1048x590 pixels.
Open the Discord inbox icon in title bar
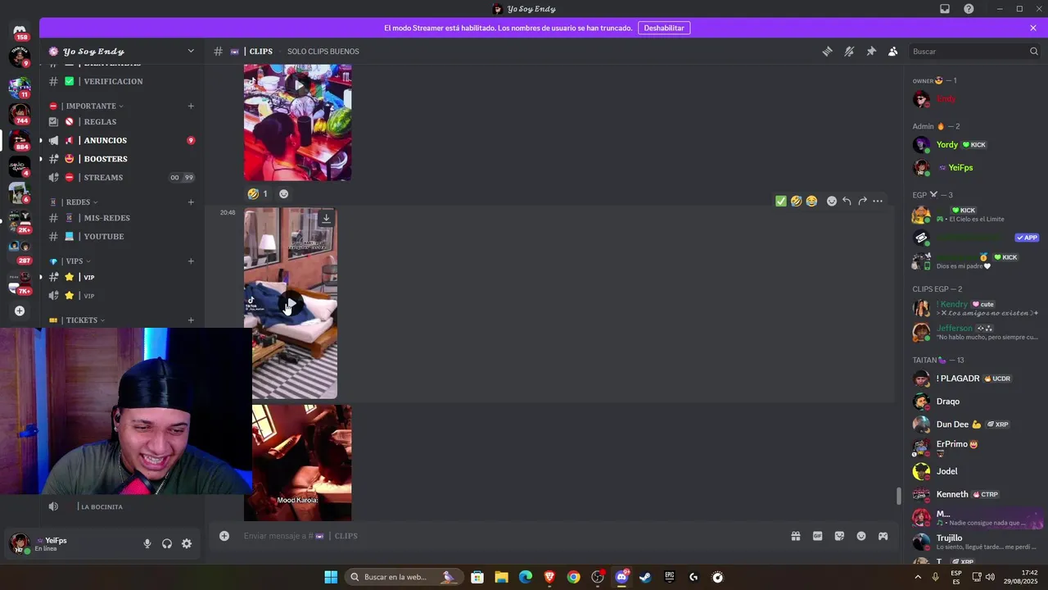coord(945,9)
